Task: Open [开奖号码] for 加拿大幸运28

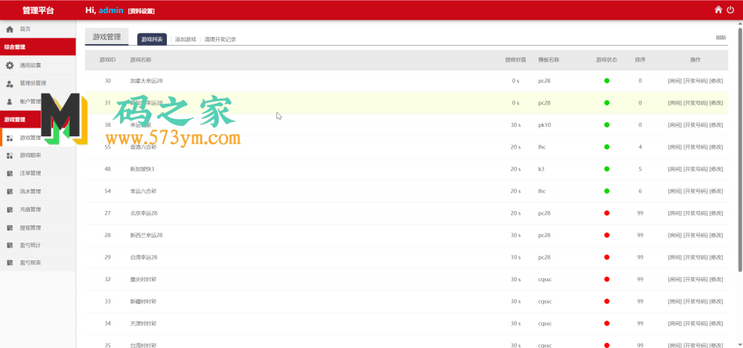Action: (695, 81)
